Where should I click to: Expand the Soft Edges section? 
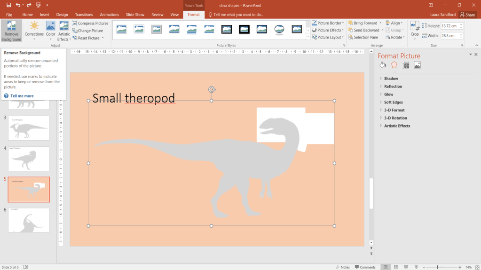[393, 102]
